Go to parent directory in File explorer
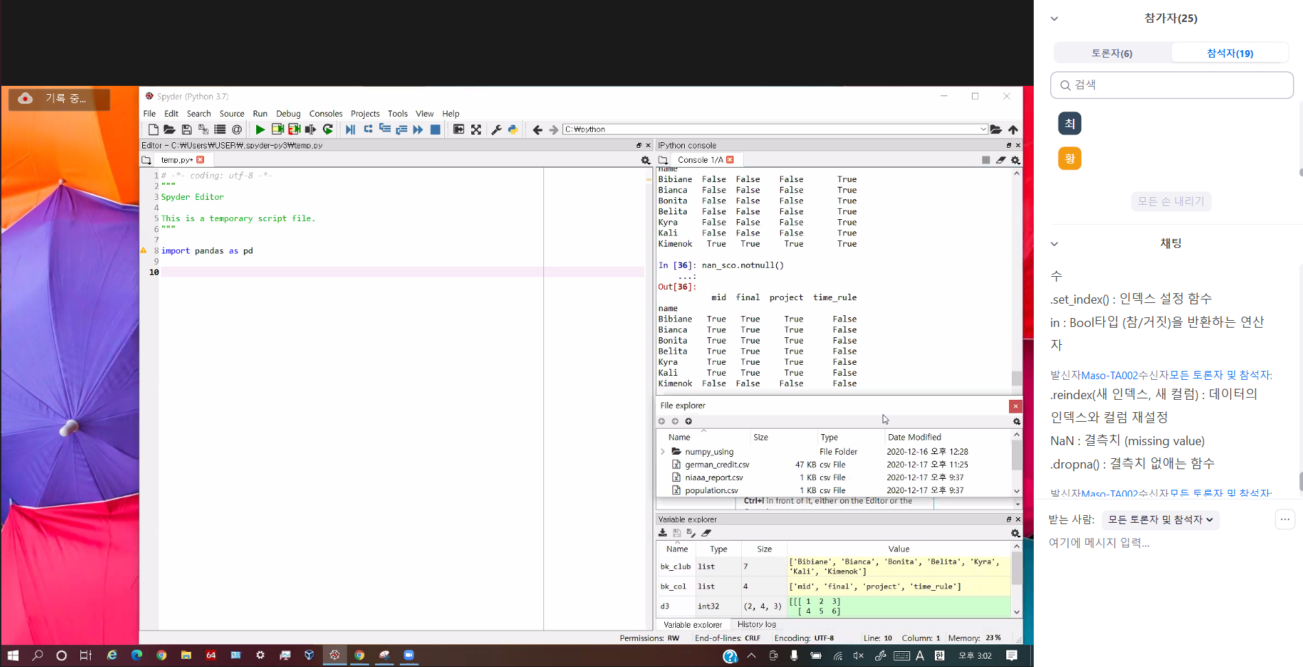 (x=688, y=421)
